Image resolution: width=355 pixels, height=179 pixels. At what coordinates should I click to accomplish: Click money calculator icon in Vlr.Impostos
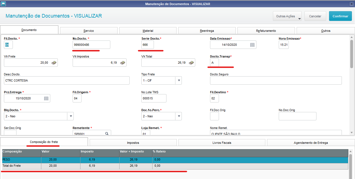pos(123,63)
